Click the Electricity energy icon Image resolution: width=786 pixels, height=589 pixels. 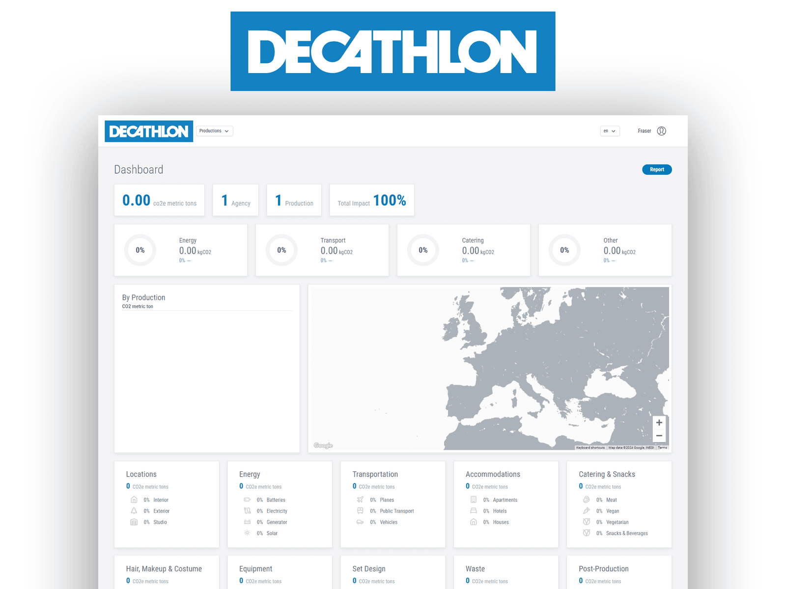click(247, 511)
